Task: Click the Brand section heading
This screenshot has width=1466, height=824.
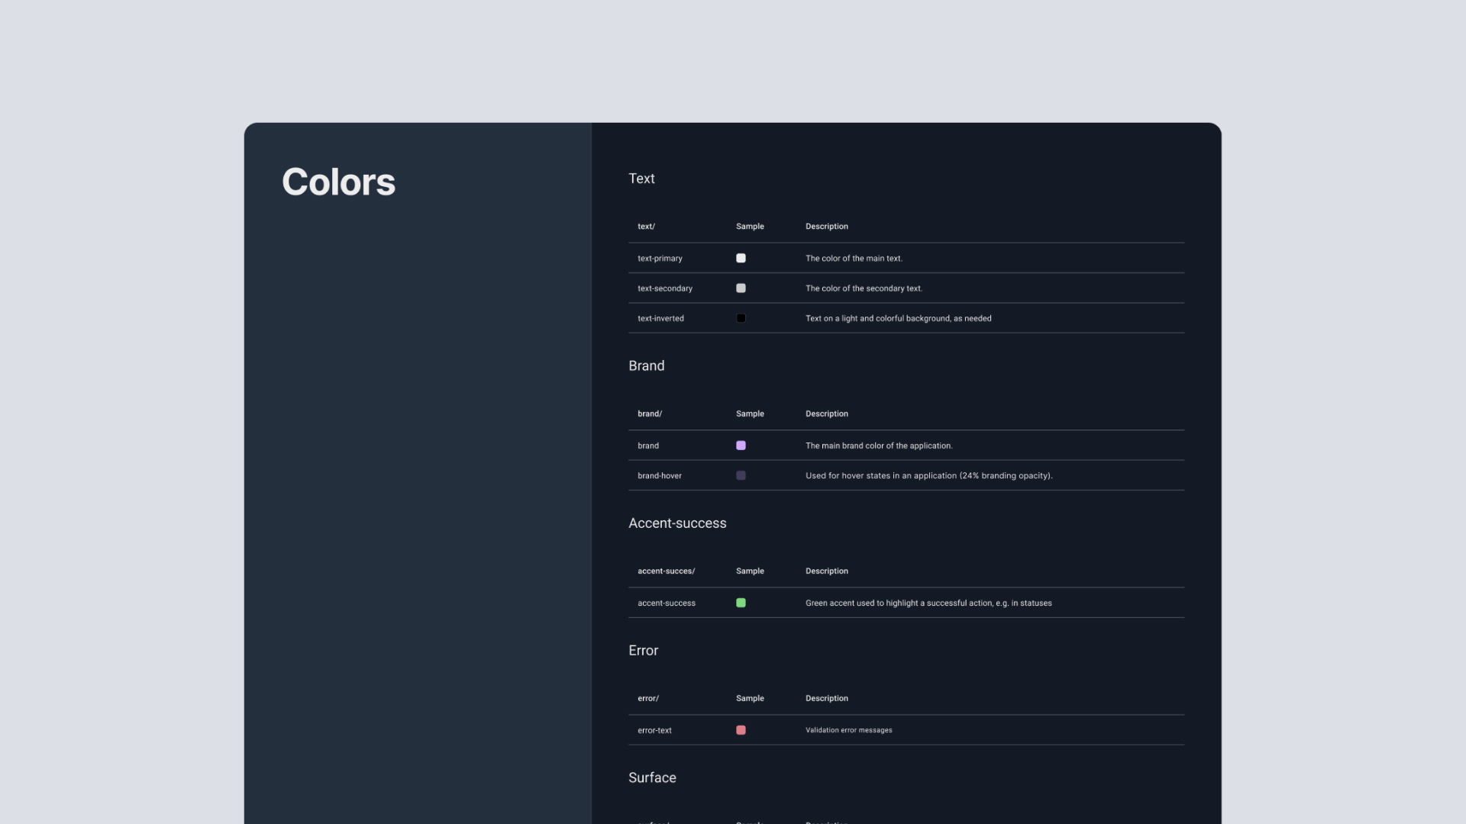Action: (x=647, y=365)
